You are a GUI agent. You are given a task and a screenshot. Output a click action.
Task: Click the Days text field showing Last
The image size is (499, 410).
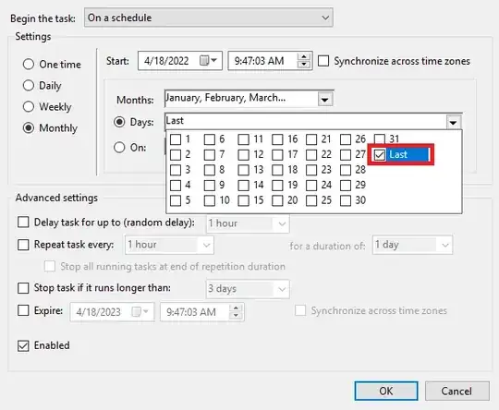tap(306, 121)
